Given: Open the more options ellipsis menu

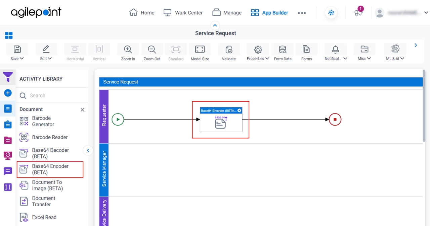Looking at the screenshot, I should pos(302,13).
